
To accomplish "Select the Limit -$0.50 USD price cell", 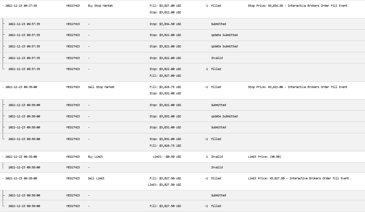I will click(167, 157).
